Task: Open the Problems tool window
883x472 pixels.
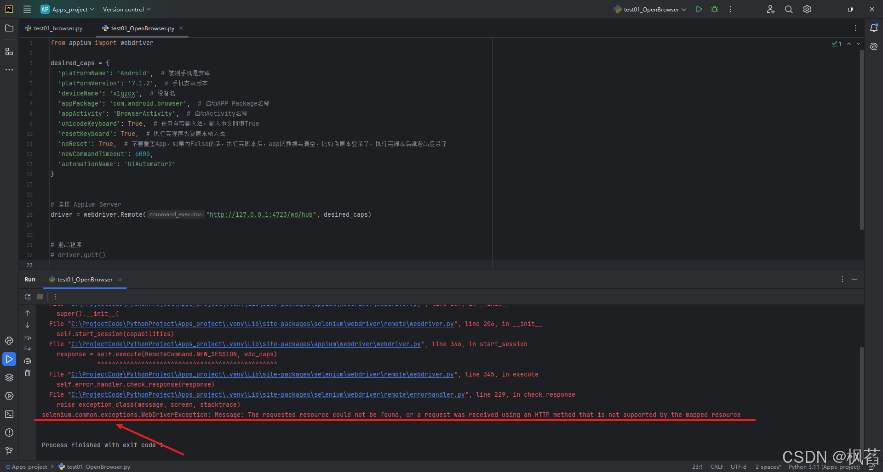Action: click(9, 433)
